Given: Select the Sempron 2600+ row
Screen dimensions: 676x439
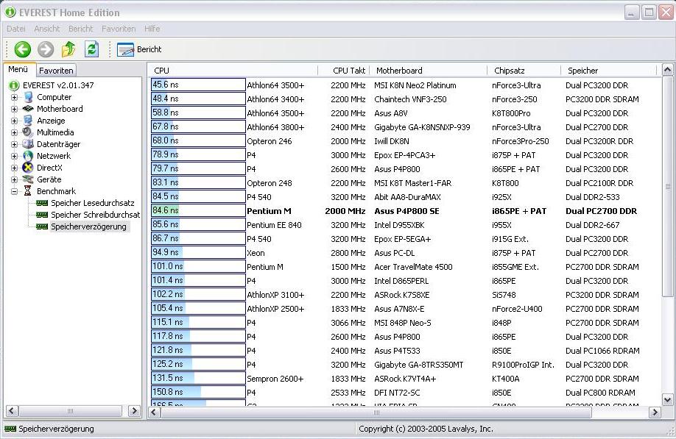Looking at the screenshot, I should pyautogui.click(x=405, y=378).
